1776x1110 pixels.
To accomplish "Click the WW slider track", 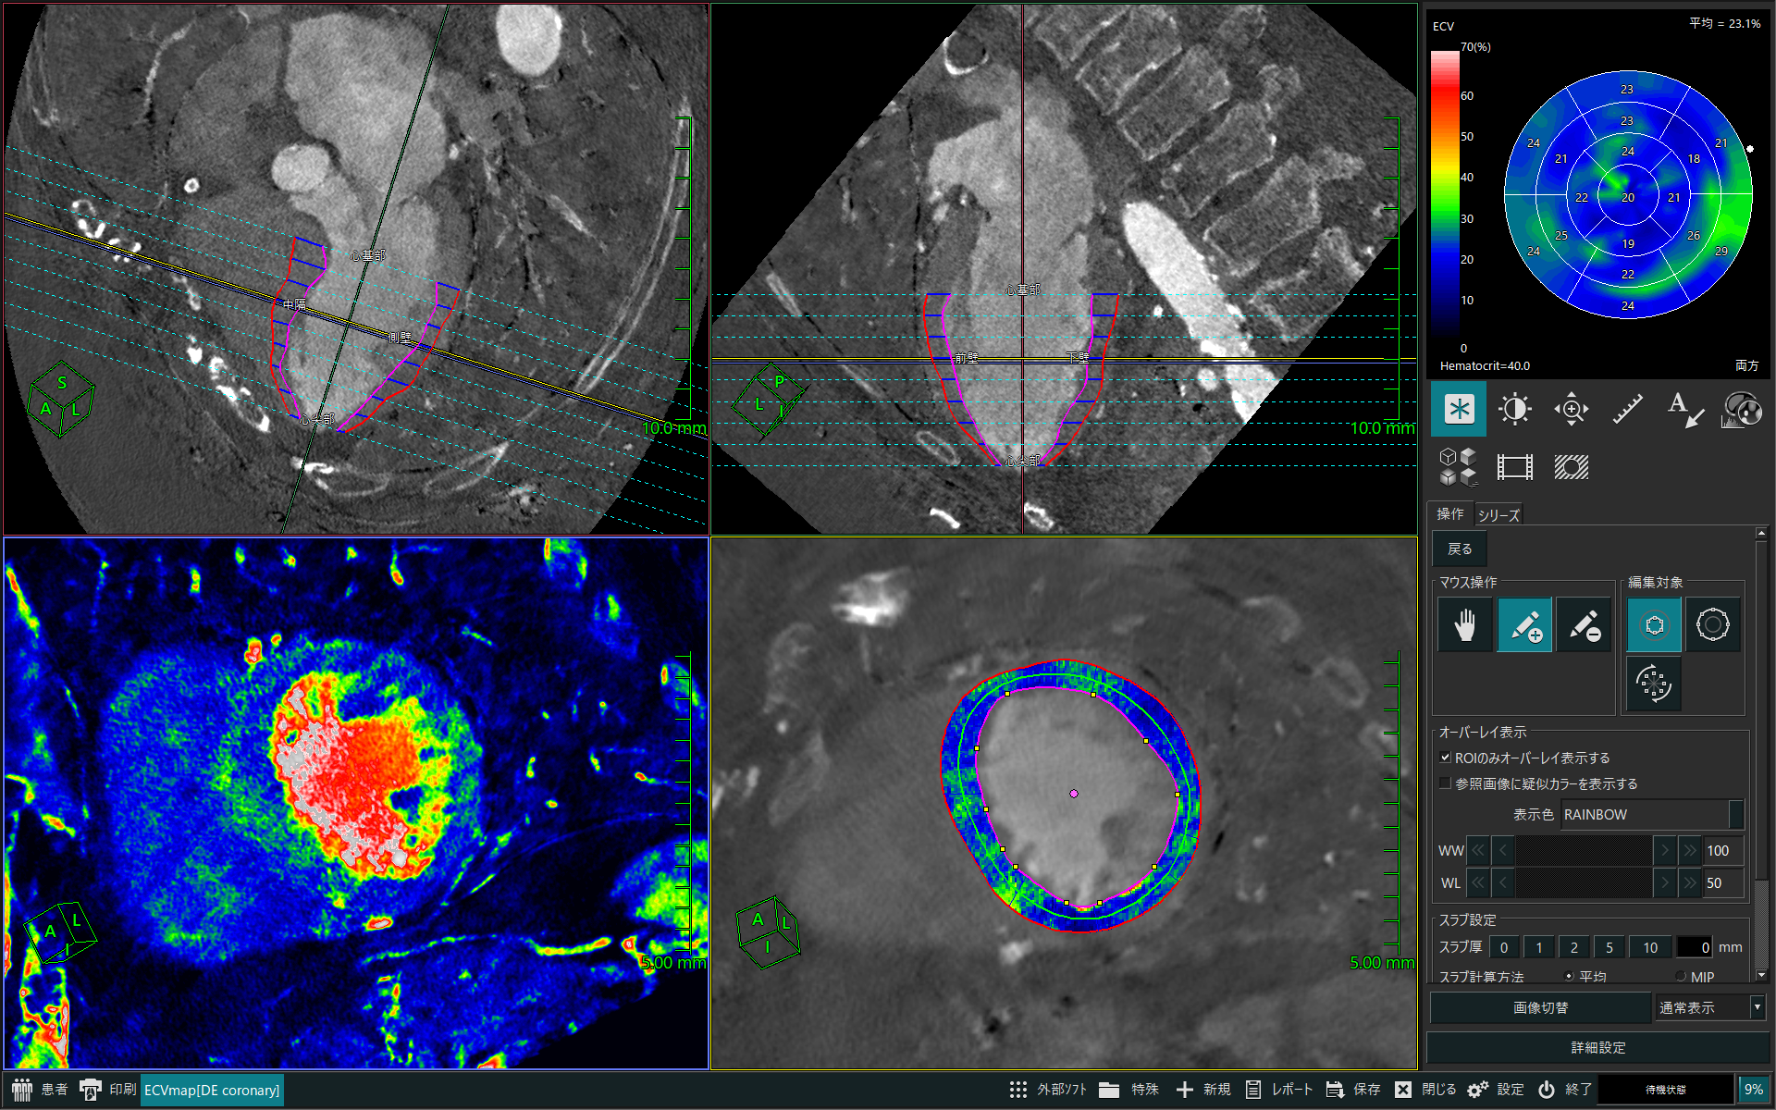I will [x=1584, y=850].
